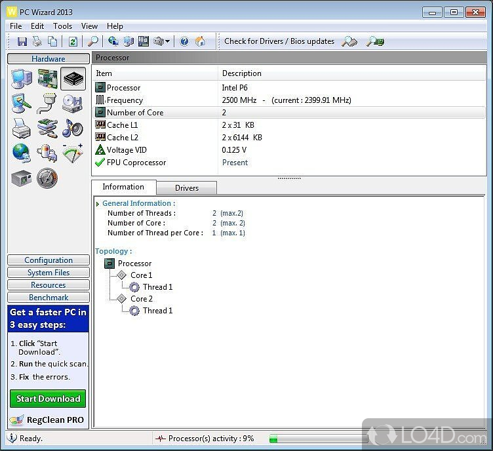
Task: Click the Print toolbar icon
Action: (37, 41)
